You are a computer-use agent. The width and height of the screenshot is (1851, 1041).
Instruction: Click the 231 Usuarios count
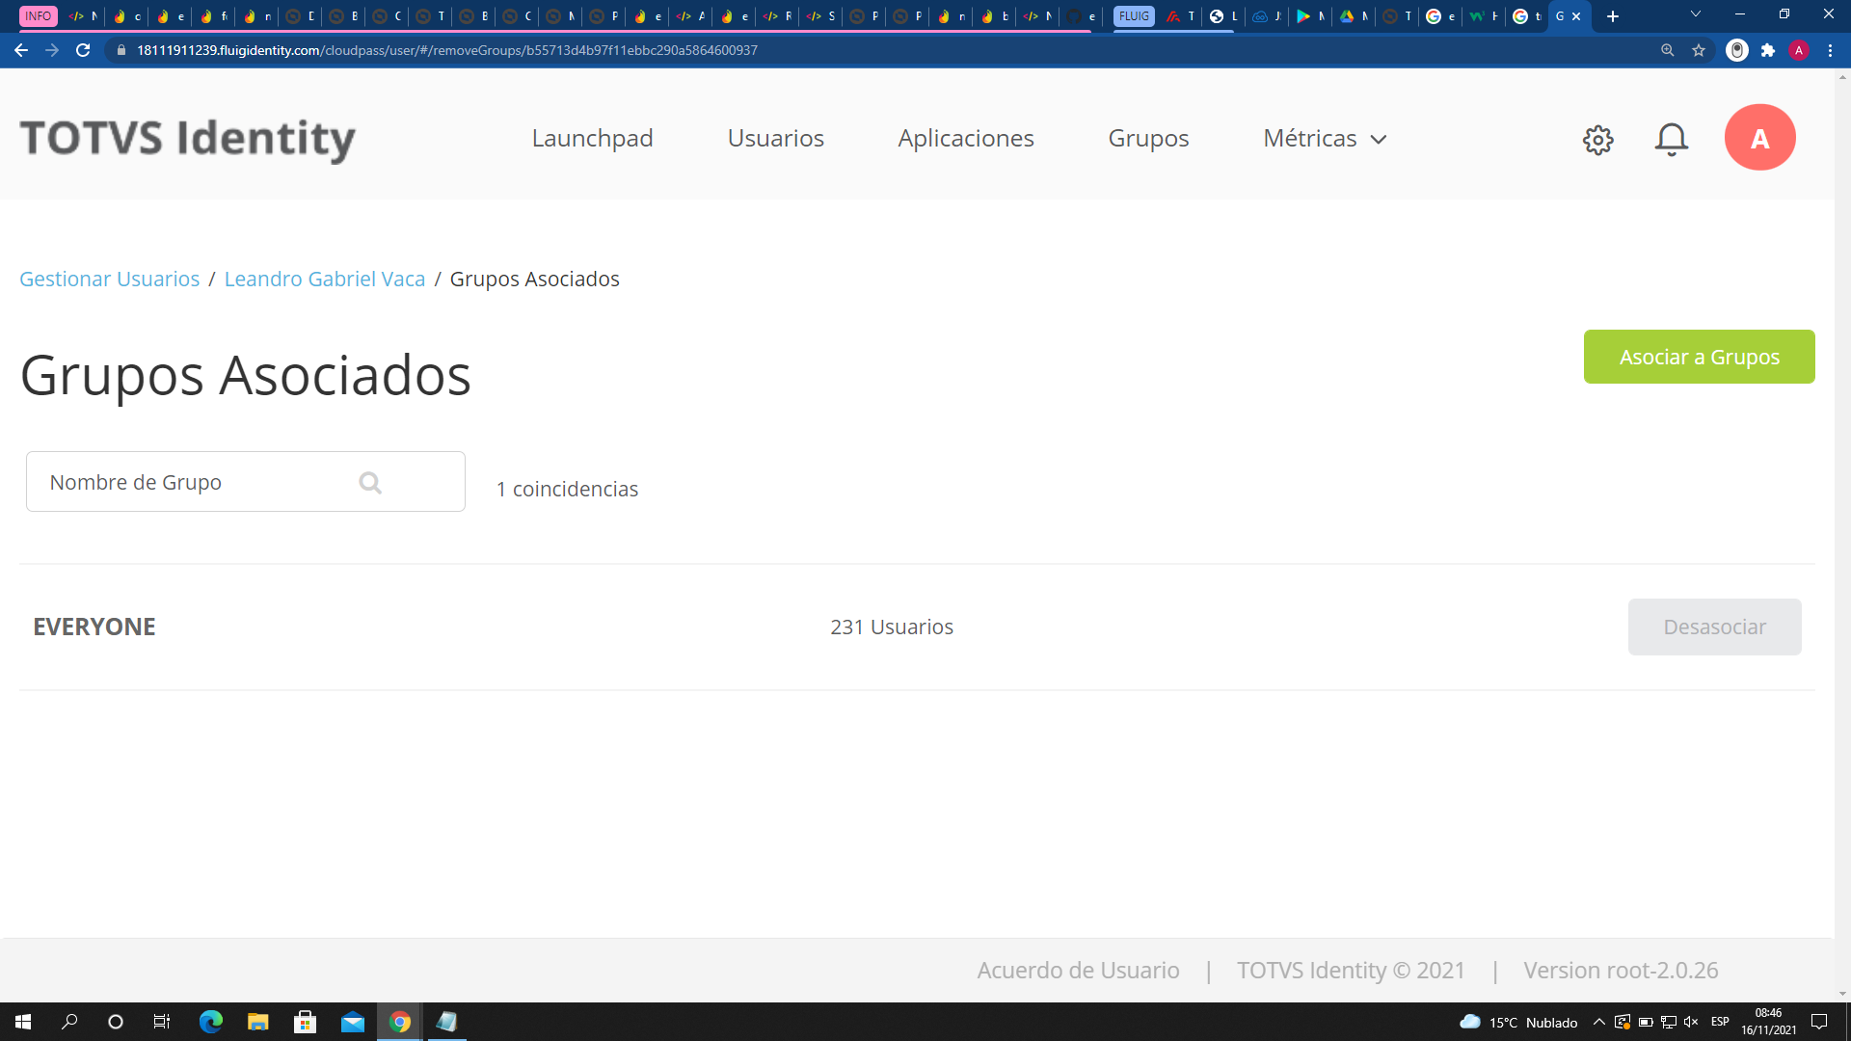[x=892, y=627]
